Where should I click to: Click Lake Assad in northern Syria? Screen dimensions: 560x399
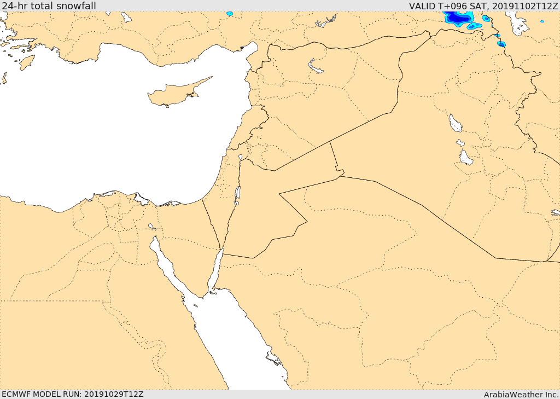coord(316,67)
